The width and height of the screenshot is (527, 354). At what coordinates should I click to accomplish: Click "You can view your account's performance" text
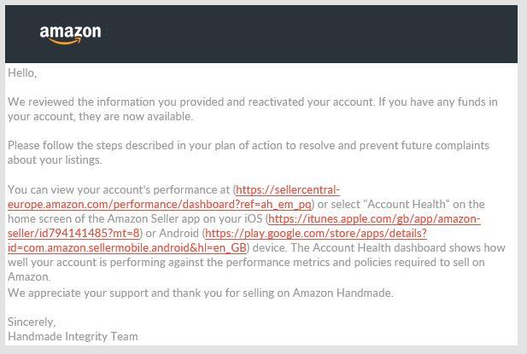click(x=119, y=189)
